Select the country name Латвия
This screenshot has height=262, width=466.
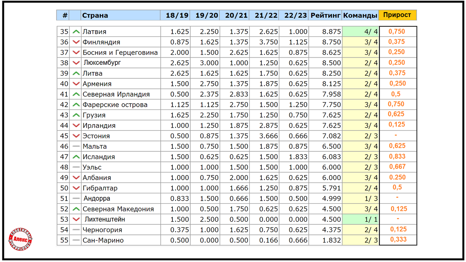pos(94,31)
